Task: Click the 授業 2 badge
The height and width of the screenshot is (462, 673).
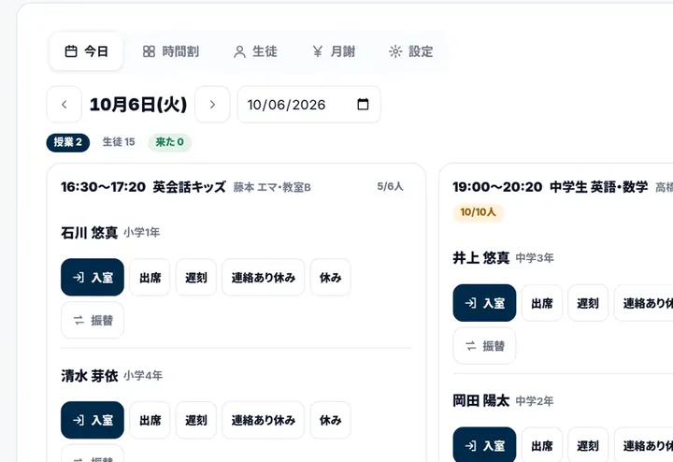Action: [68, 142]
